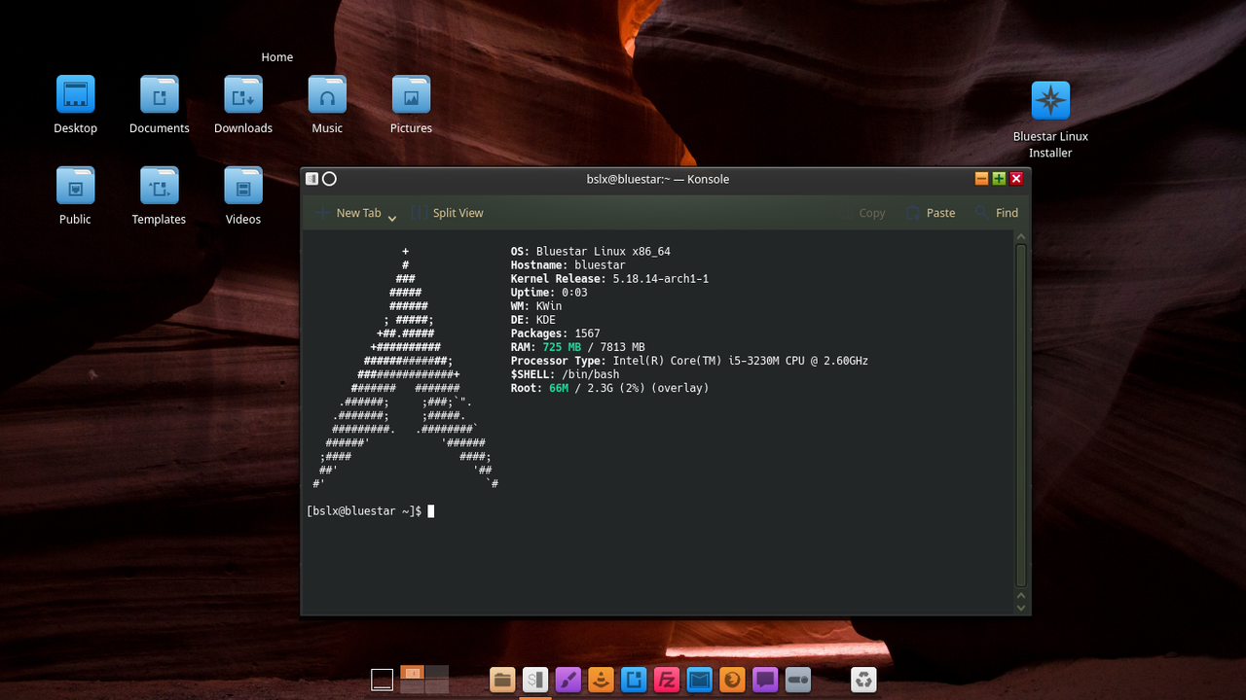1246x700 pixels.
Task: Open the Desktop folder icon
Action: point(75,94)
